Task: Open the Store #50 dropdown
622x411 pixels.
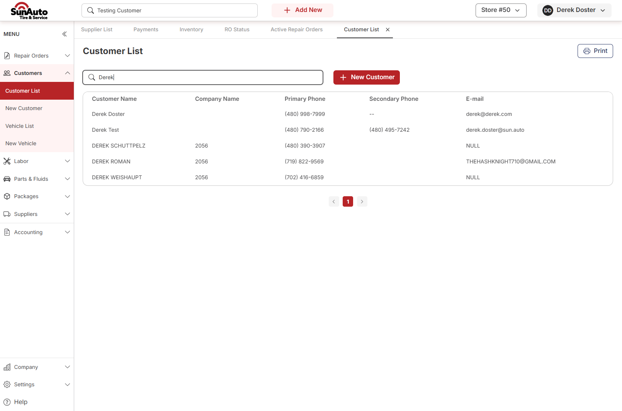Action: (x=501, y=10)
